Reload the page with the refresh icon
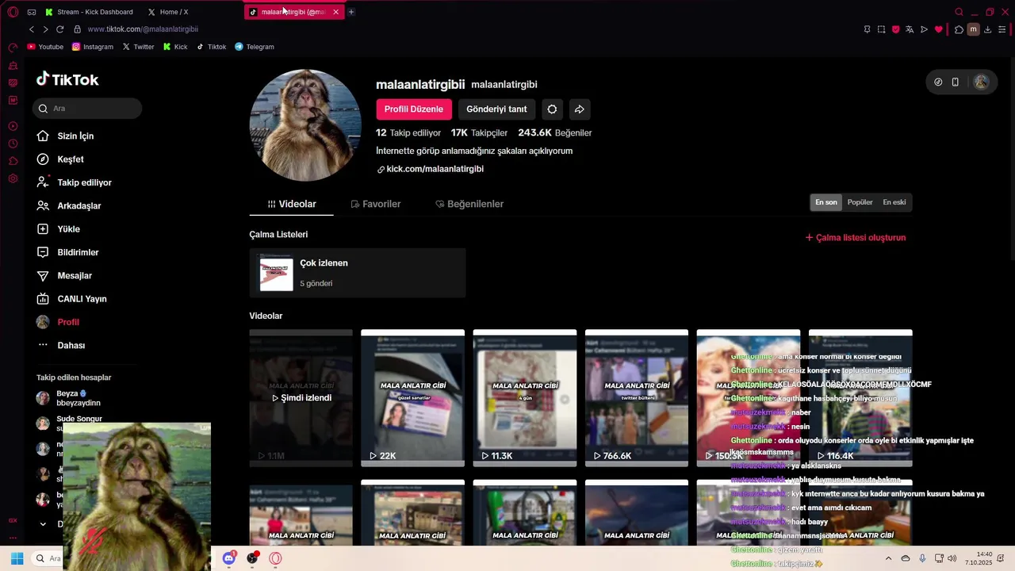The image size is (1015, 571). 59,29
